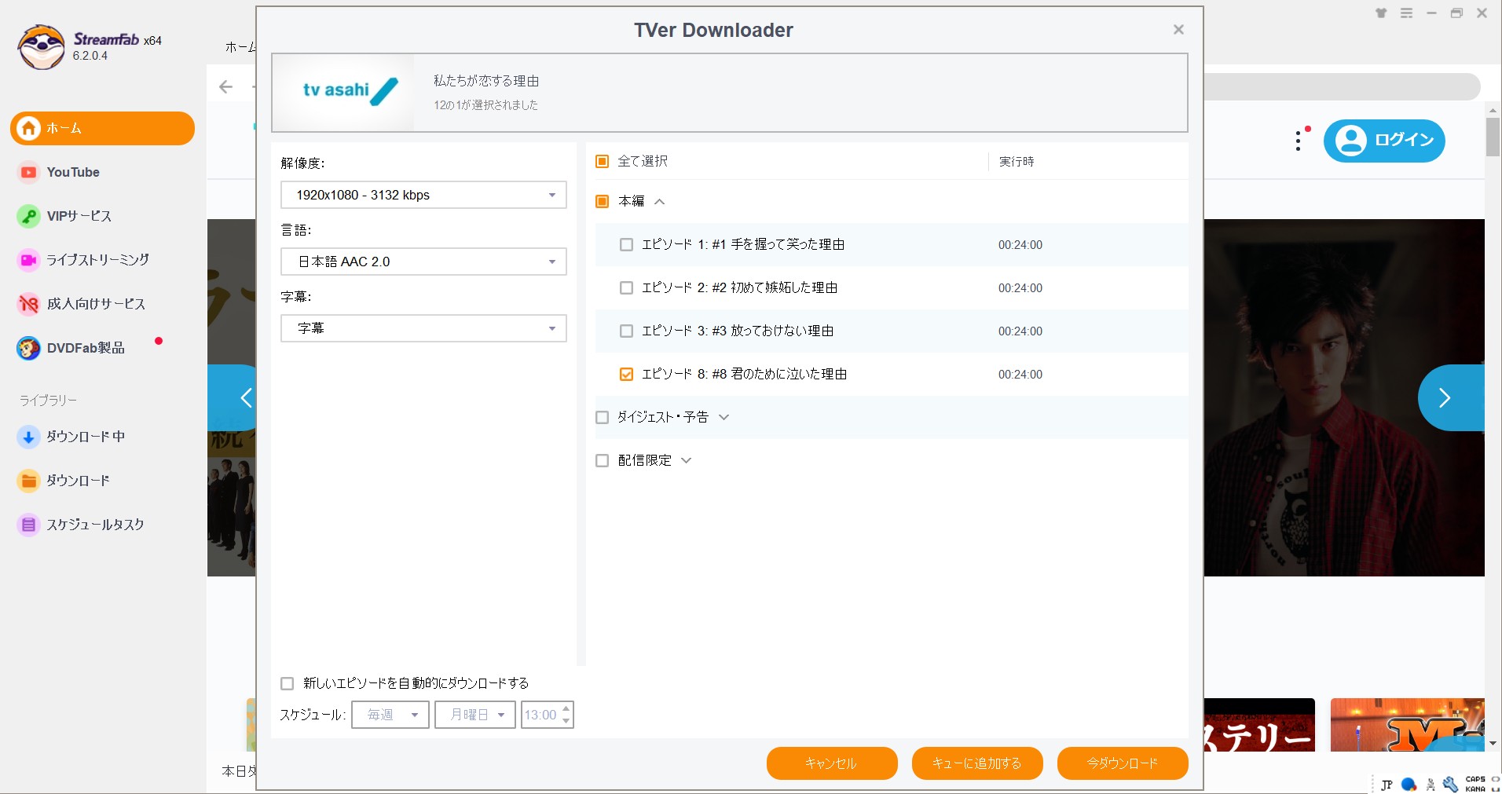Open the ダウンロード folder icon
1502x794 pixels.
(29, 481)
